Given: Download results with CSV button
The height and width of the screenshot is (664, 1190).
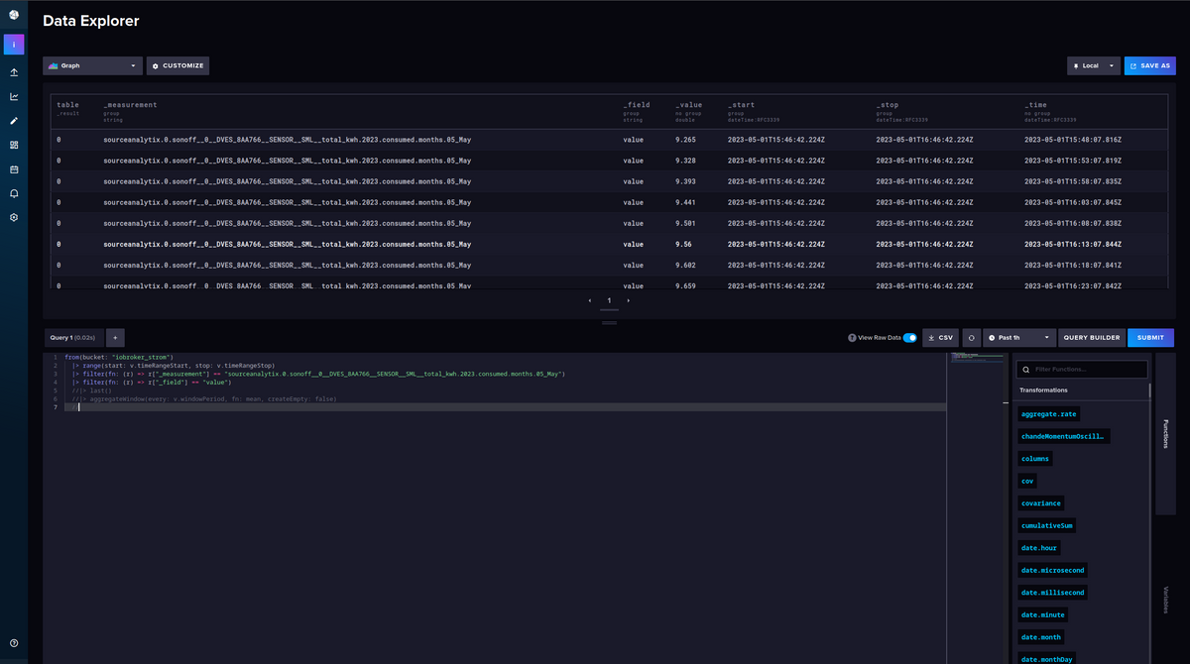Looking at the screenshot, I should tap(940, 338).
